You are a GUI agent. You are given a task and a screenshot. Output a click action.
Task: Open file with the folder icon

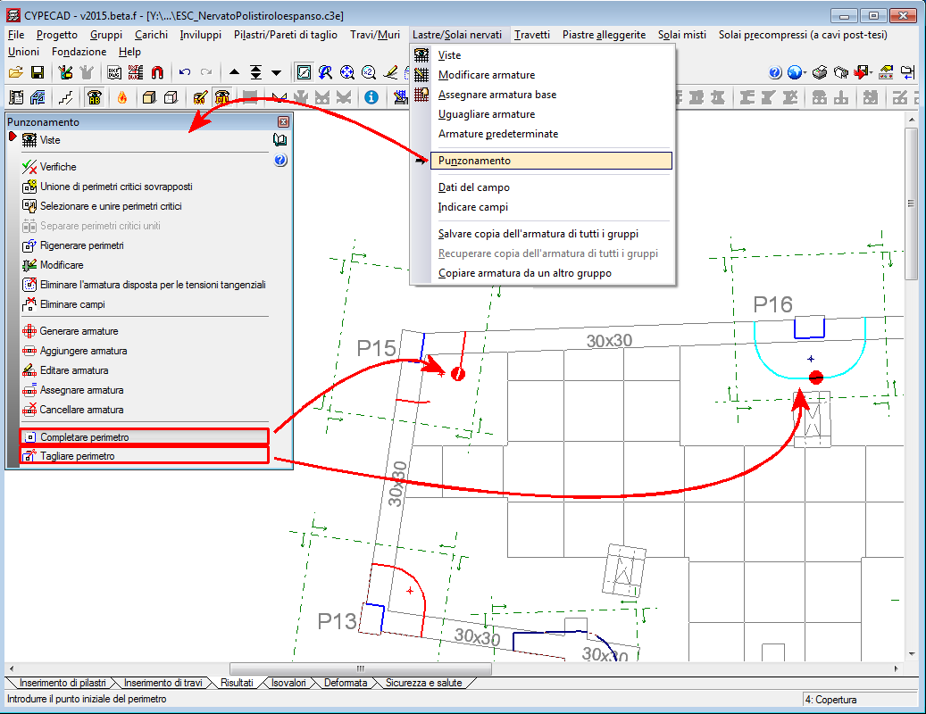tap(16, 72)
